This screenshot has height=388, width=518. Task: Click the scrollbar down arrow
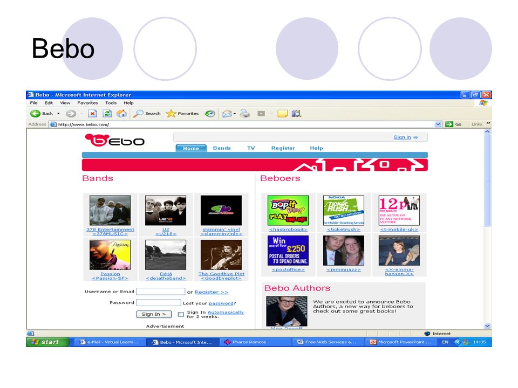pos(487,325)
